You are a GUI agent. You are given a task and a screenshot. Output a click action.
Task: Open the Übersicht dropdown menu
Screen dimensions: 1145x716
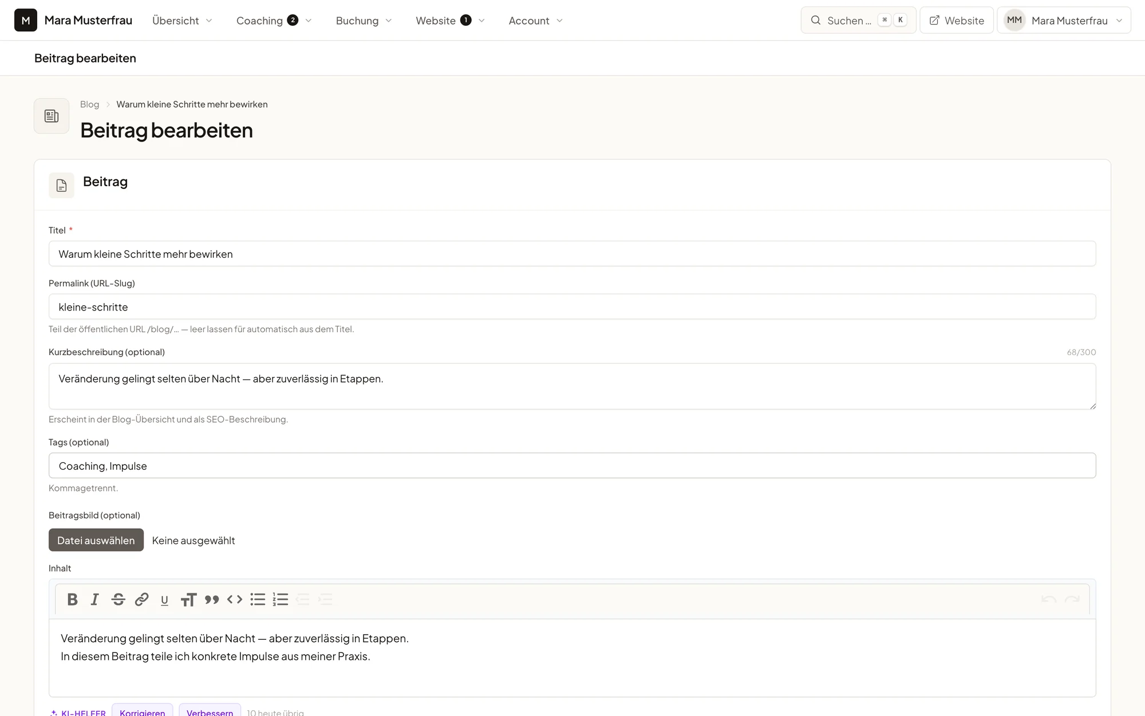[183, 21]
